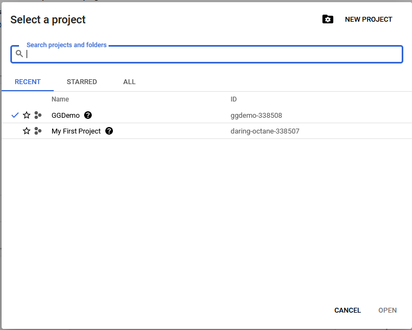Image resolution: width=412 pixels, height=330 pixels.
Task: Click the GGDemo project type icon
Action: coord(37,115)
